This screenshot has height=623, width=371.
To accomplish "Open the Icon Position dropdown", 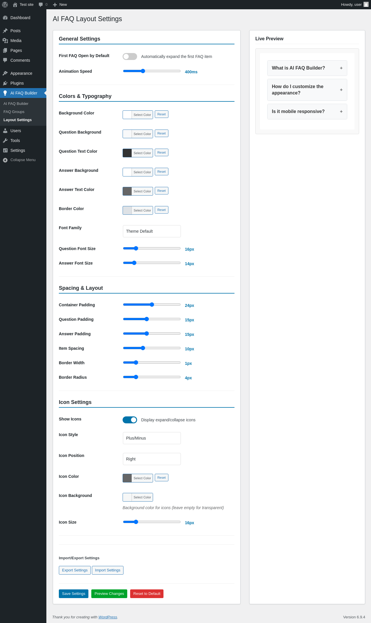I will (152, 459).
